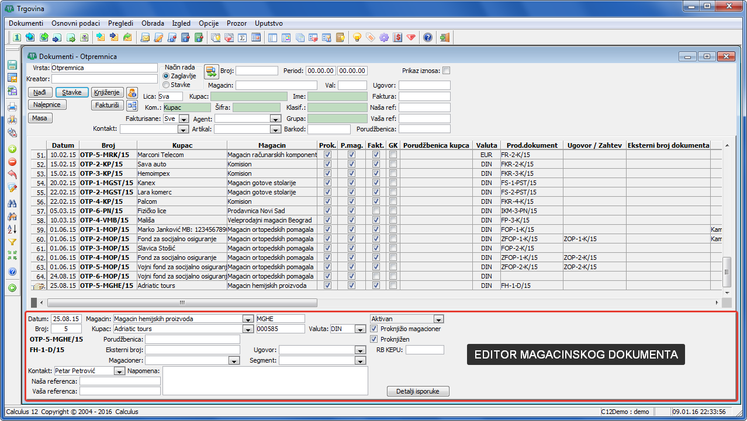Toggle Fakt. checkbox in Fizičko lice row

(x=376, y=211)
